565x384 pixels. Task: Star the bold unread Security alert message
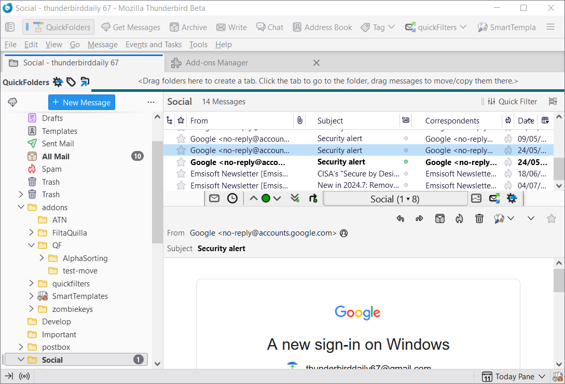pos(181,162)
